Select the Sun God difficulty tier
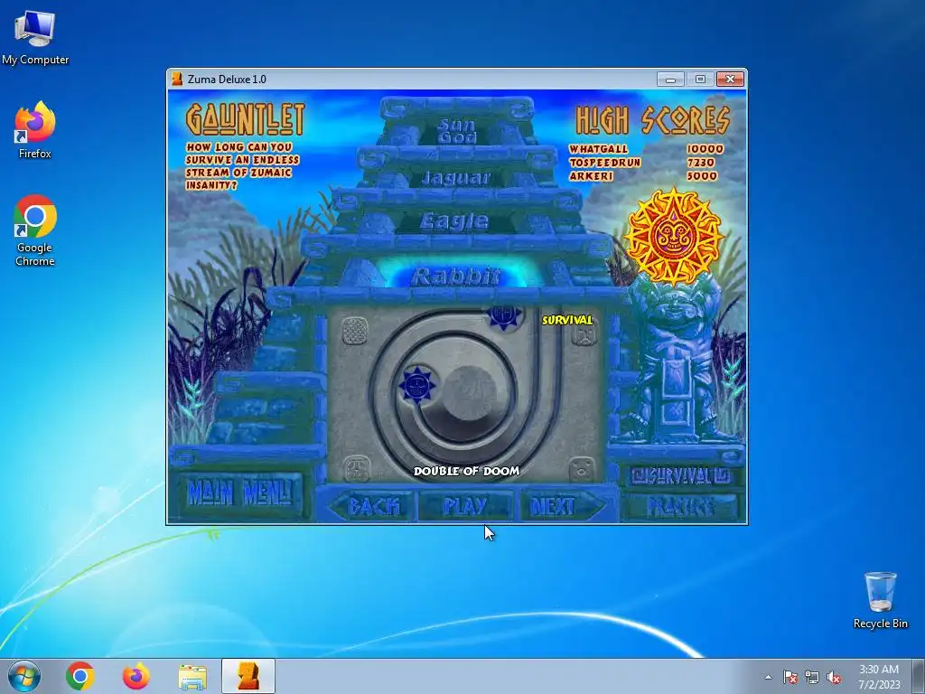Image resolution: width=925 pixels, height=694 pixels. coord(456,130)
